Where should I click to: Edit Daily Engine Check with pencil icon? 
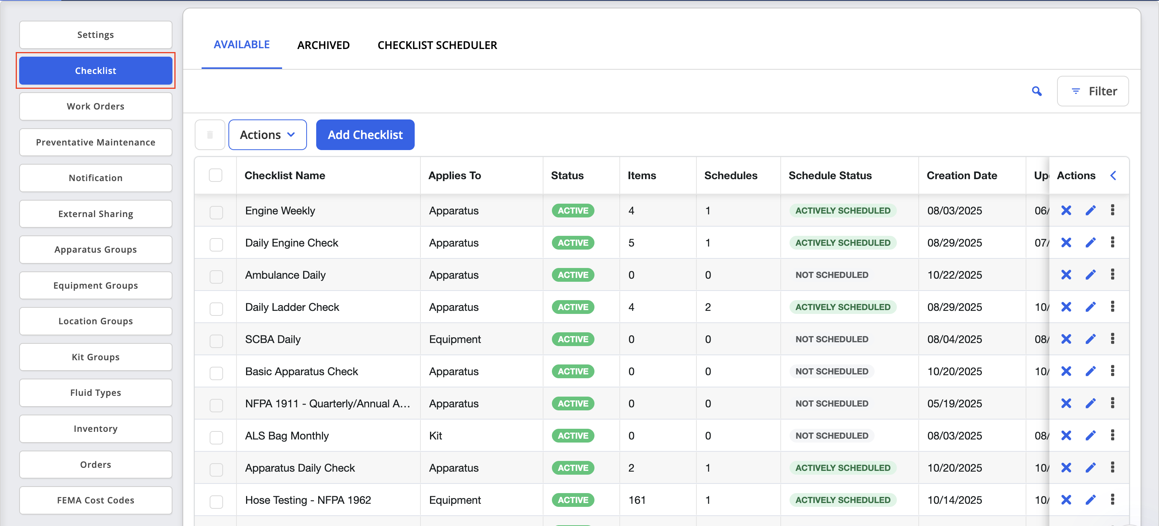pos(1090,243)
